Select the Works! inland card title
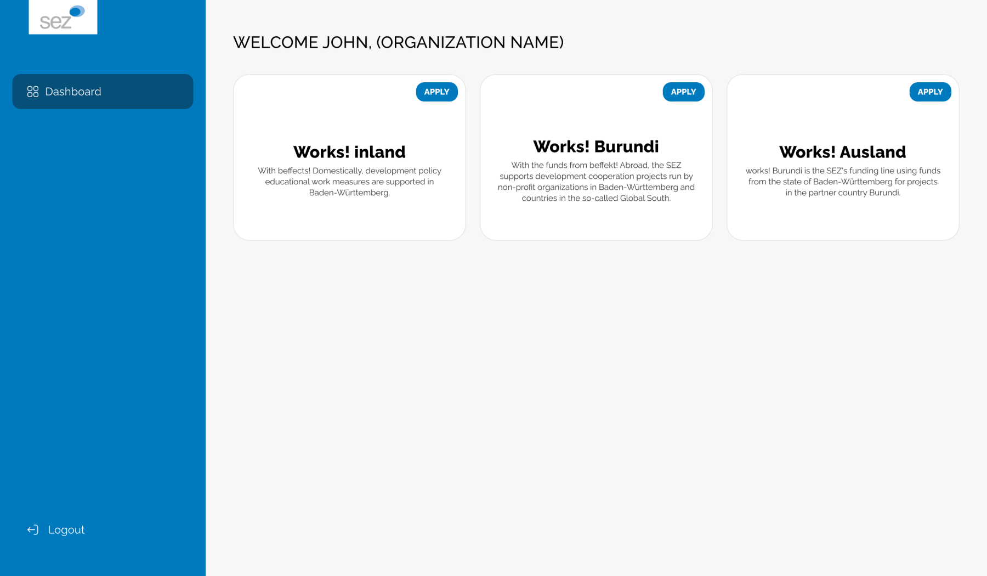Image resolution: width=987 pixels, height=576 pixels. pos(349,152)
